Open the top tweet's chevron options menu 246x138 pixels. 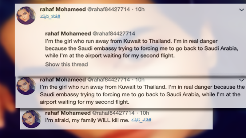tap(241, 10)
